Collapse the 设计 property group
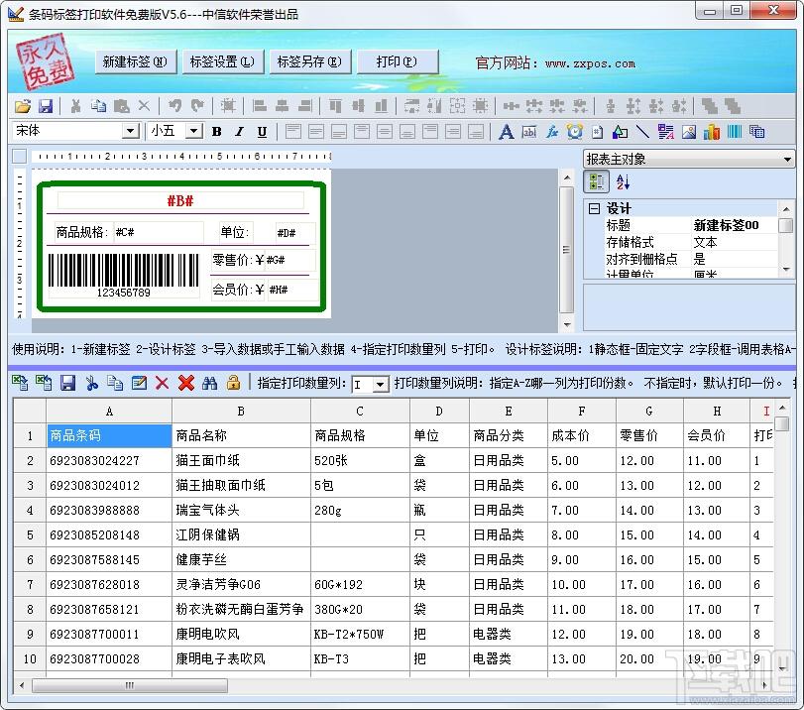This screenshot has height=710, width=804. coord(594,208)
